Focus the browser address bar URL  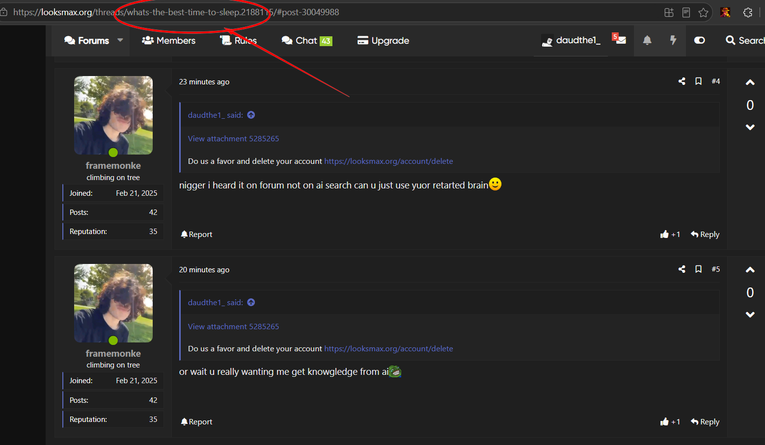pos(176,12)
